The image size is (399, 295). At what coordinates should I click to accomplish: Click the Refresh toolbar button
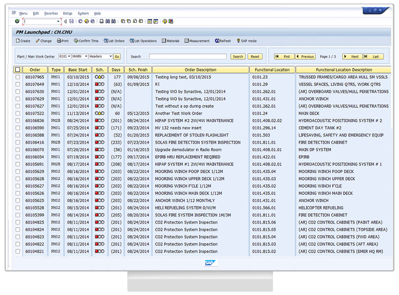(x=223, y=41)
